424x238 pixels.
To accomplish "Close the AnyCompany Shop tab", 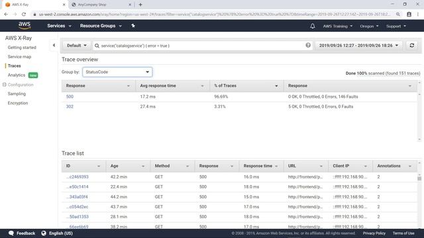I will [130, 5].
